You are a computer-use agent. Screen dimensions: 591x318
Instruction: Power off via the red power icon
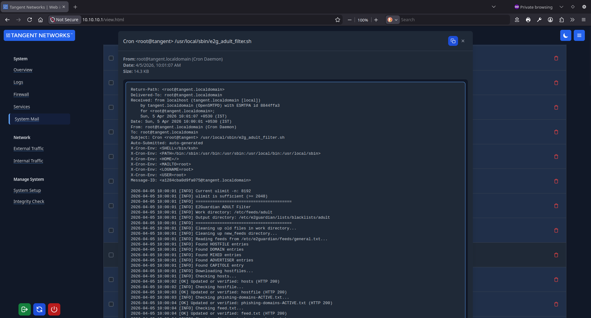54,309
